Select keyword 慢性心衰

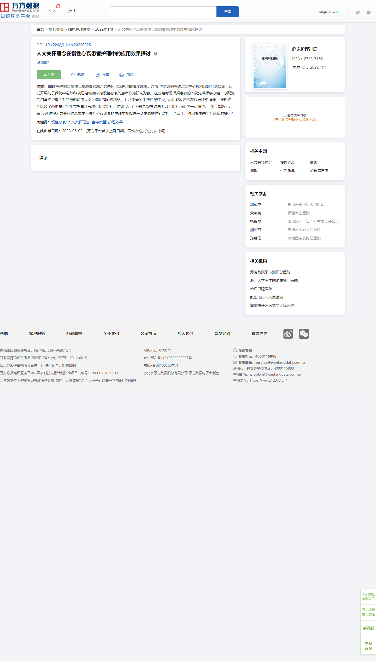[58, 122]
